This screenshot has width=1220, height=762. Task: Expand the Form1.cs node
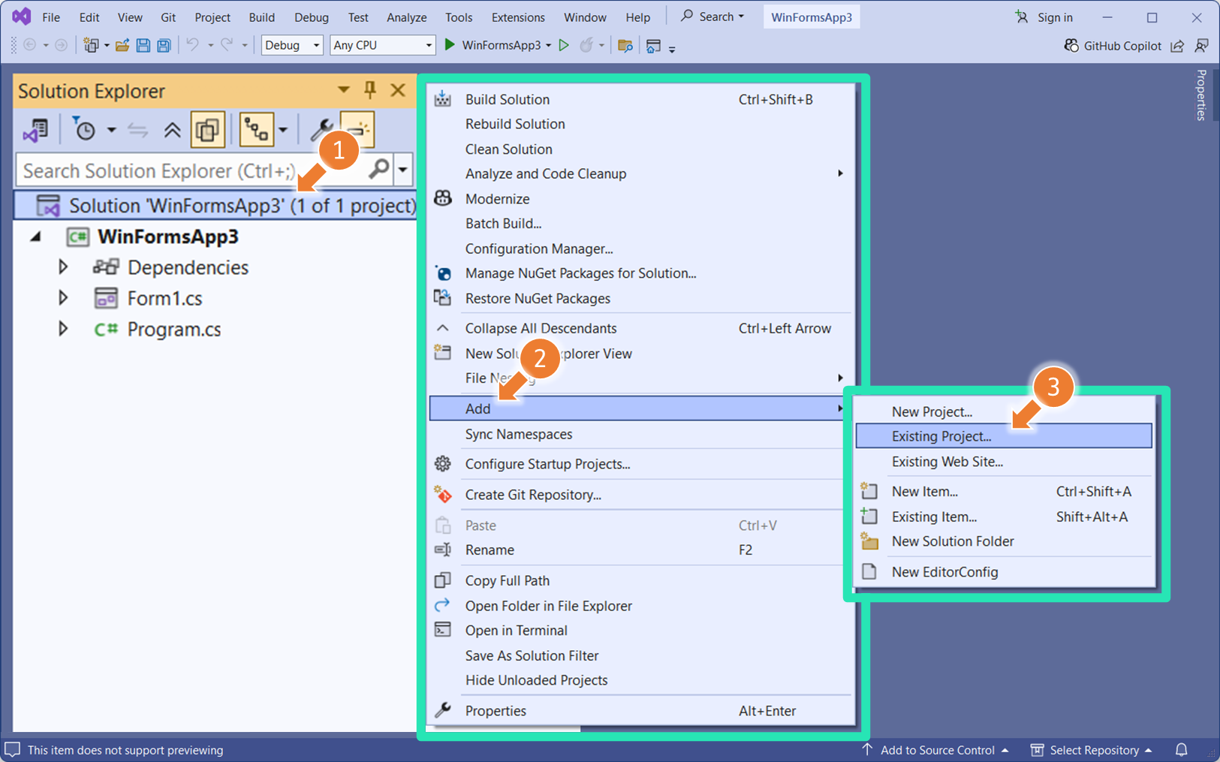pos(63,298)
